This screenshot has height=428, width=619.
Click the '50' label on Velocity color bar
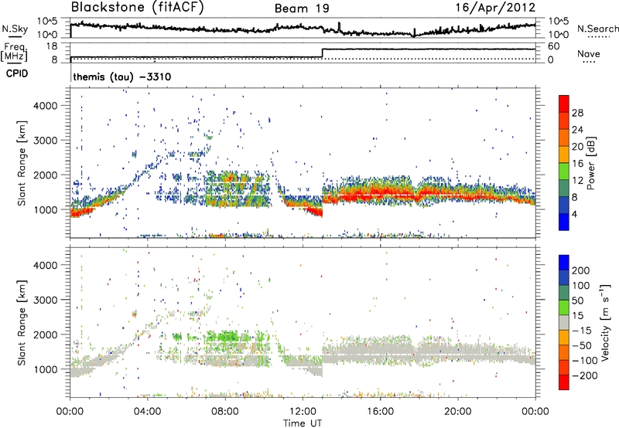point(578,301)
